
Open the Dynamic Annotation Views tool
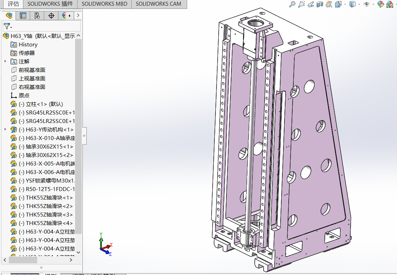point(329,4)
